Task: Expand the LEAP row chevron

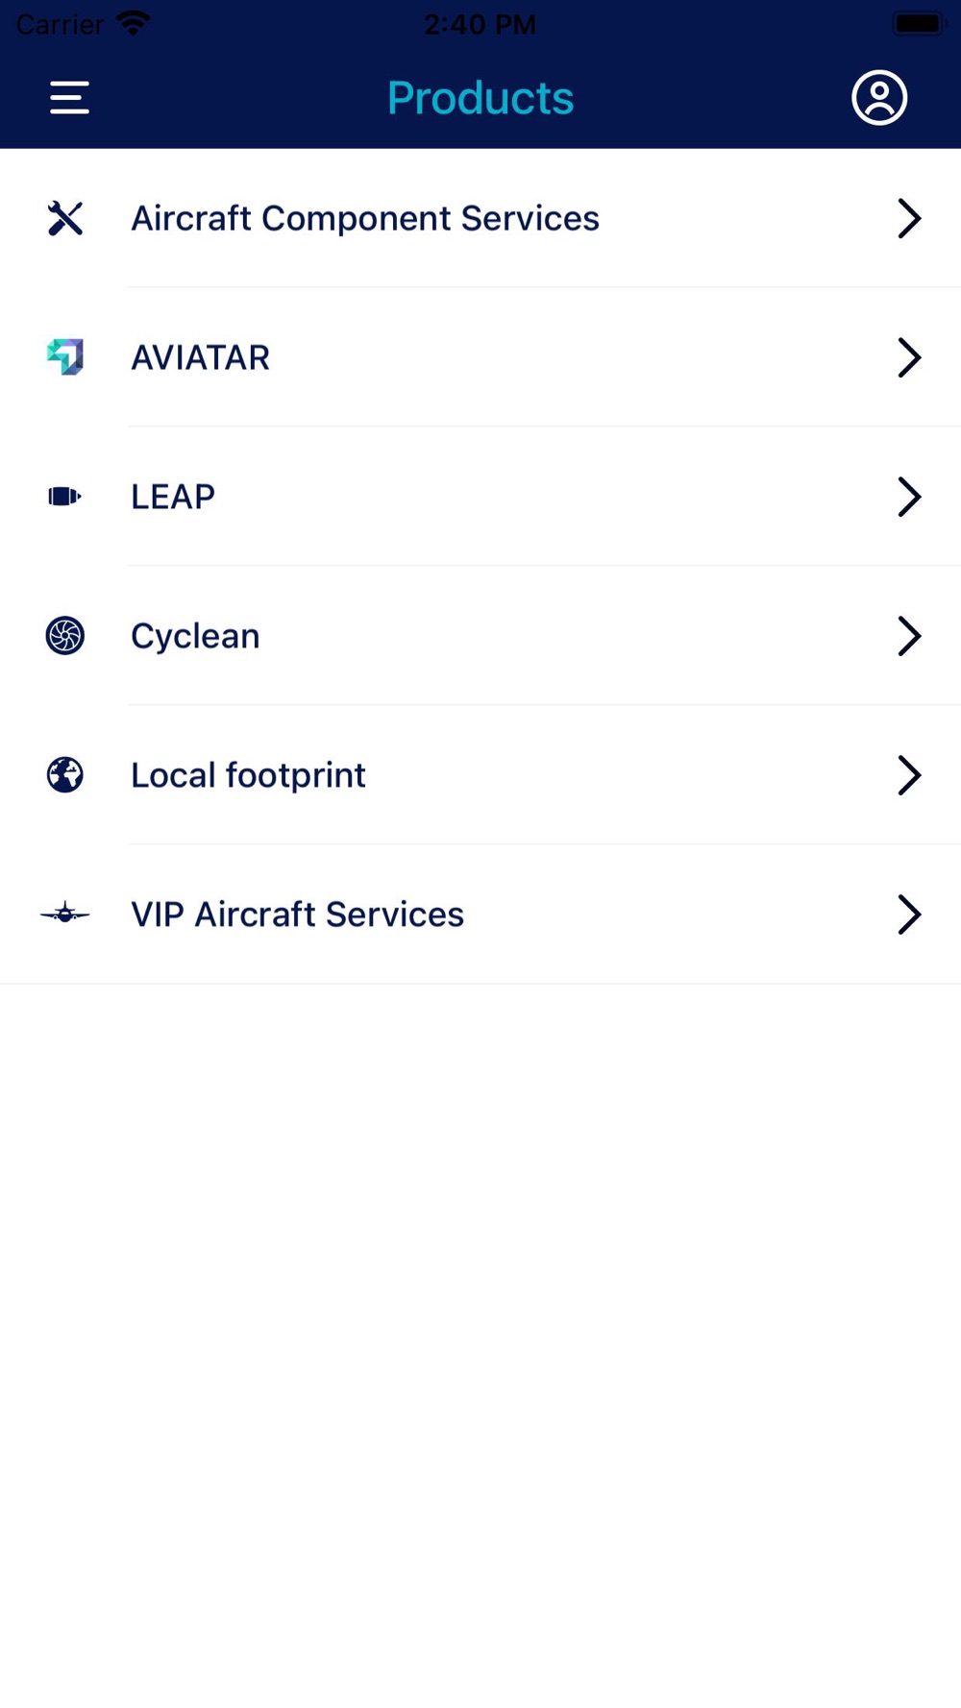Action: pos(908,497)
